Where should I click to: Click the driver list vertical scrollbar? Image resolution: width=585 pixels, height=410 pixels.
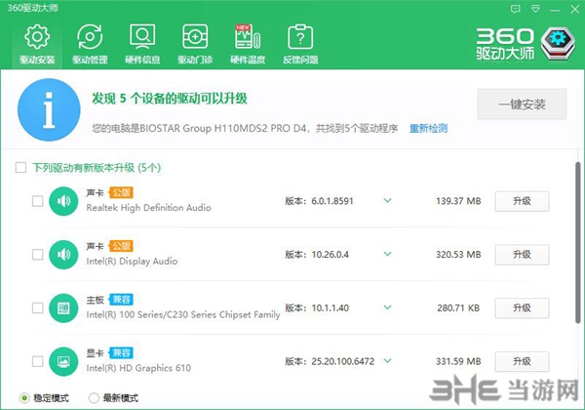577,243
